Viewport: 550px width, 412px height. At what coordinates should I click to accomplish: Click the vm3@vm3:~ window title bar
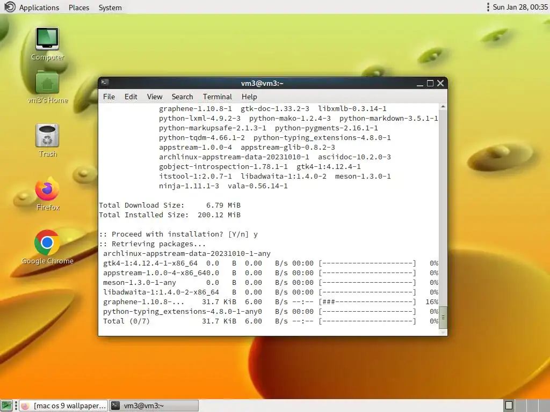[262, 83]
